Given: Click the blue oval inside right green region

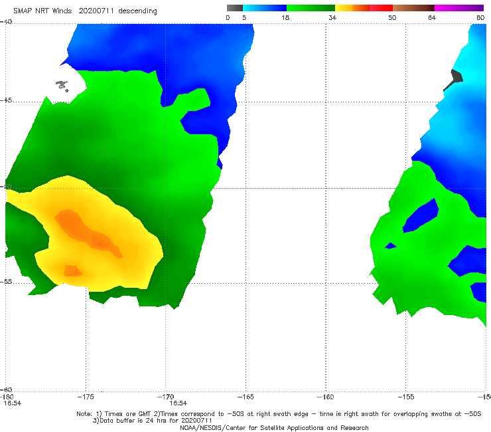Looking at the screenshot, I should tap(421, 216).
